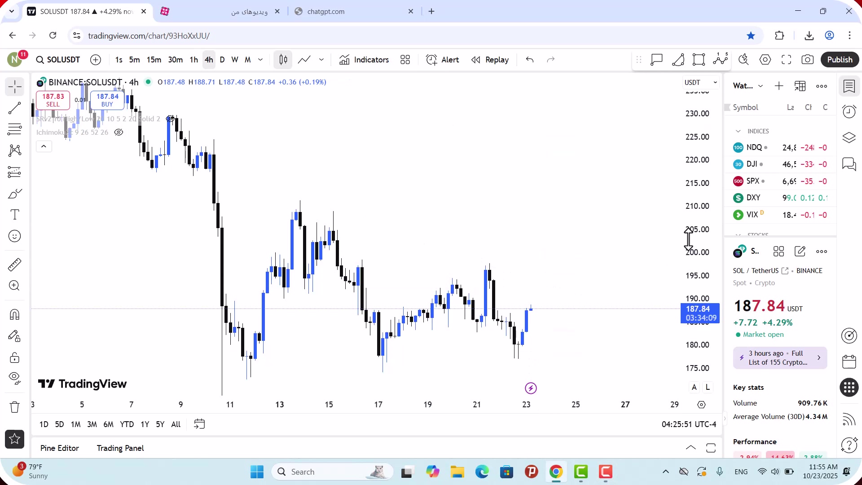This screenshot has width=862, height=485.
Task: Open the time axis settings gear
Action: pos(701,405)
